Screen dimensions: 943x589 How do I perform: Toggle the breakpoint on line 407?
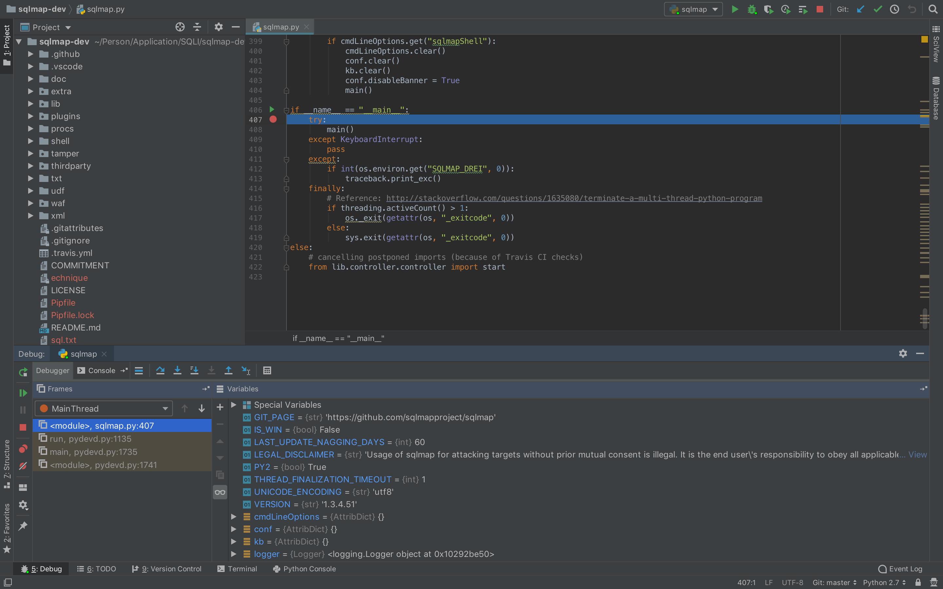[x=273, y=119]
